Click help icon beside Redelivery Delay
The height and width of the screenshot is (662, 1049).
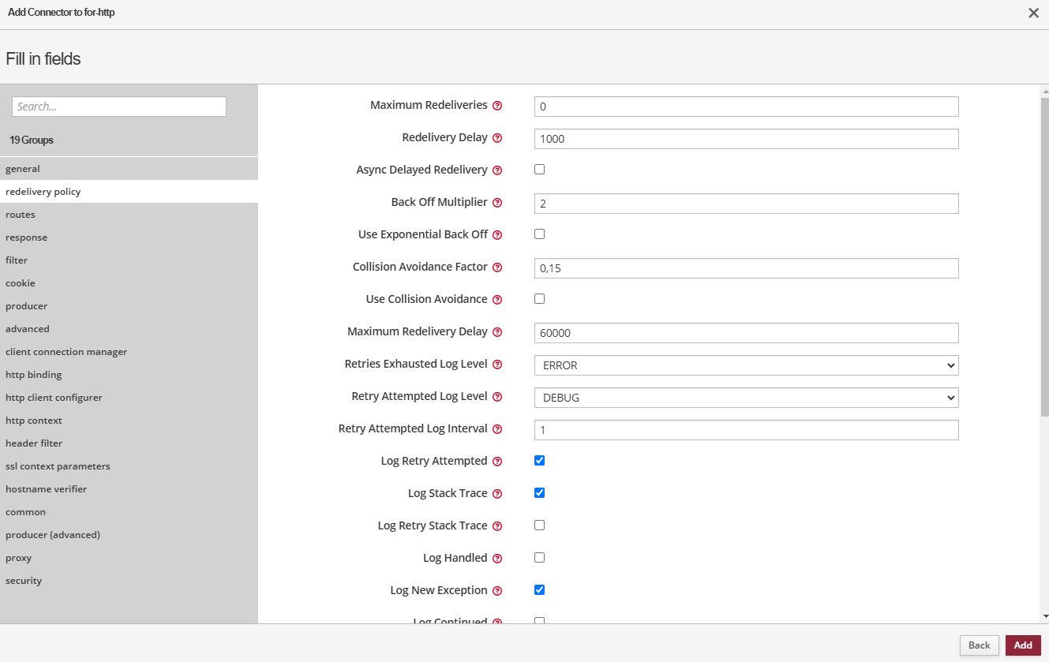pyautogui.click(x=497, y=138)
